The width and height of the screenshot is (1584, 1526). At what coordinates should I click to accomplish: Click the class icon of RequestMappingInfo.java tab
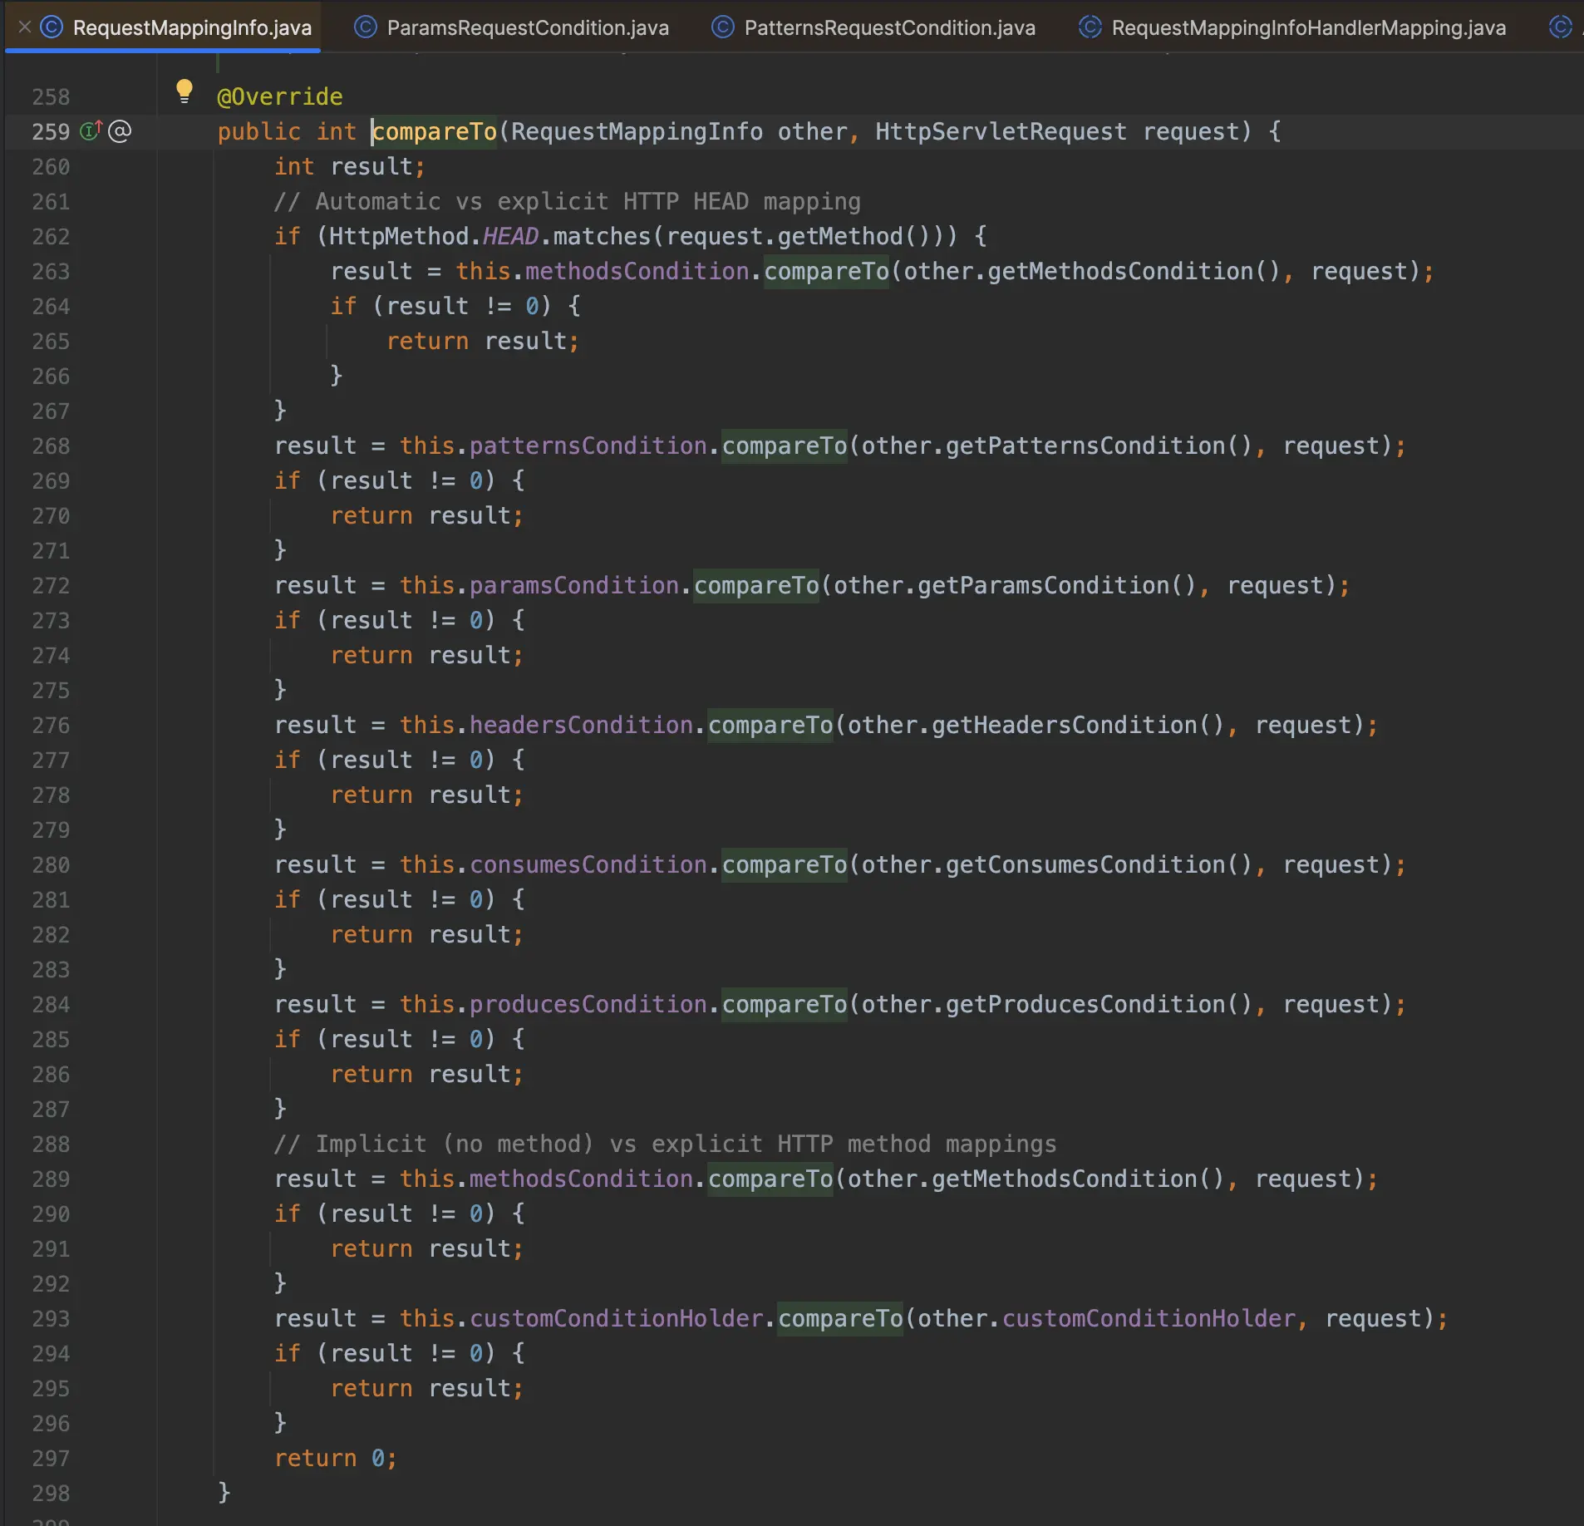pos(52,27)
